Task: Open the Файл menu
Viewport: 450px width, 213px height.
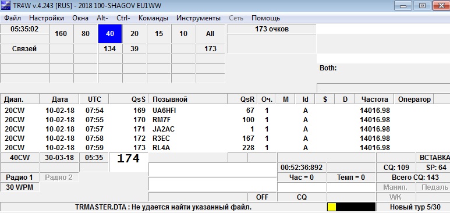Action: (12, 18)
